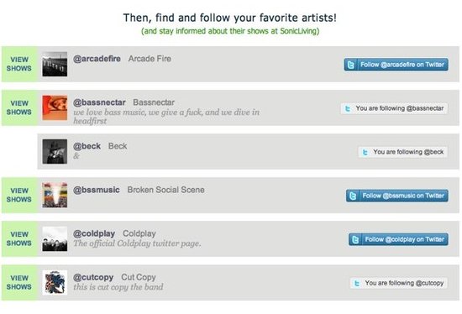Toggle the You are following @bassnectar status
Viewport: 462px width, 314px height.
[394, 108]
